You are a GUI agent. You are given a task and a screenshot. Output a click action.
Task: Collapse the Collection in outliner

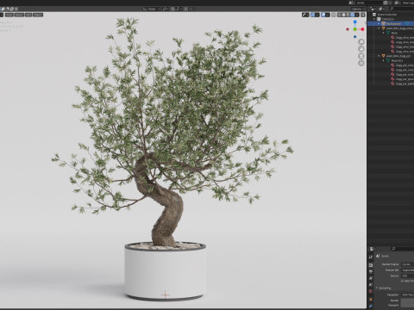tap(374, 19)
